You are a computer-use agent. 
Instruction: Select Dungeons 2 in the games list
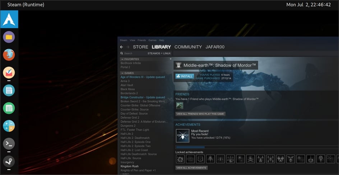128,126
